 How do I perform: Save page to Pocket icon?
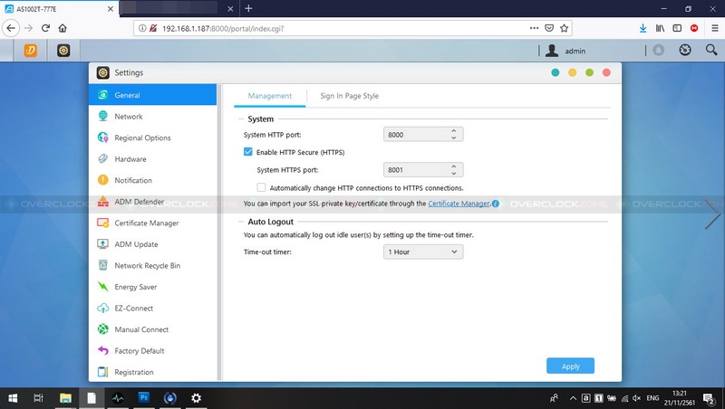point(549,28)
